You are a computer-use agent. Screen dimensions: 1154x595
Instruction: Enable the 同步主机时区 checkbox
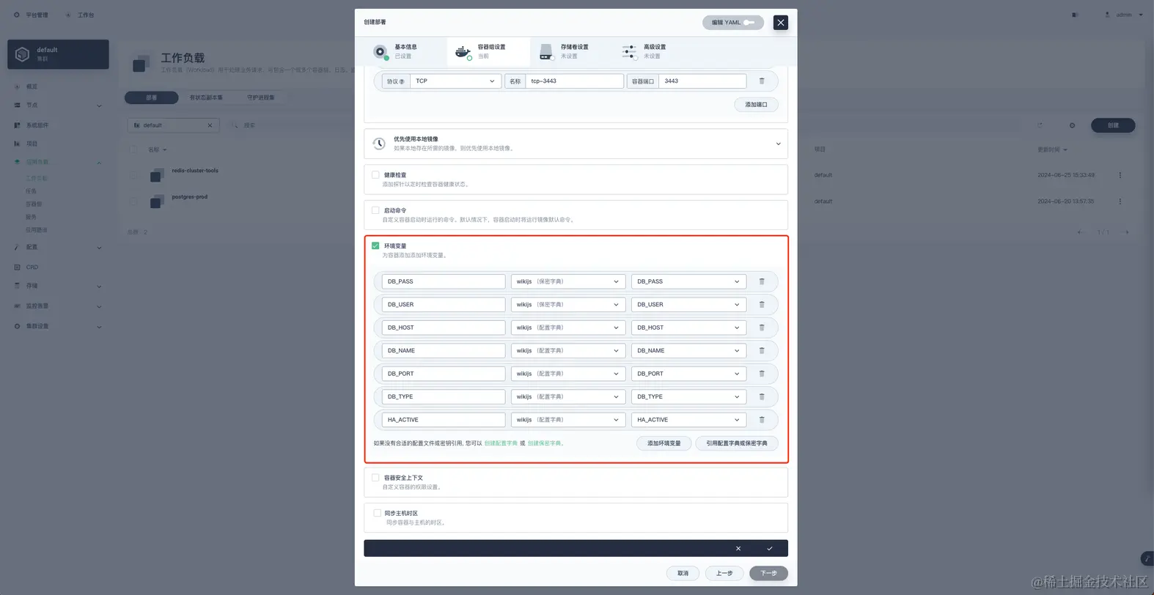(x=377, y=513)
